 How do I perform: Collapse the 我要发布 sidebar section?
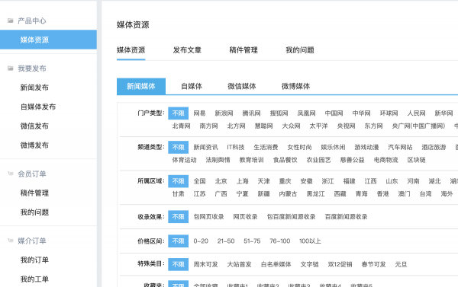pos(31,69)
